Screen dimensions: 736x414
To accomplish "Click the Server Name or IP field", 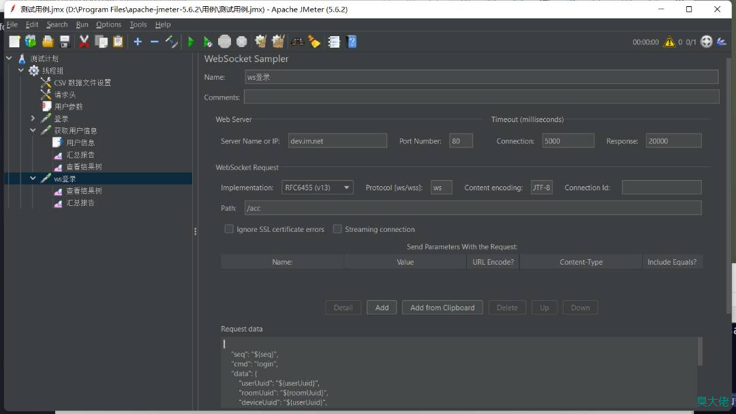I will tap(337, 141).
